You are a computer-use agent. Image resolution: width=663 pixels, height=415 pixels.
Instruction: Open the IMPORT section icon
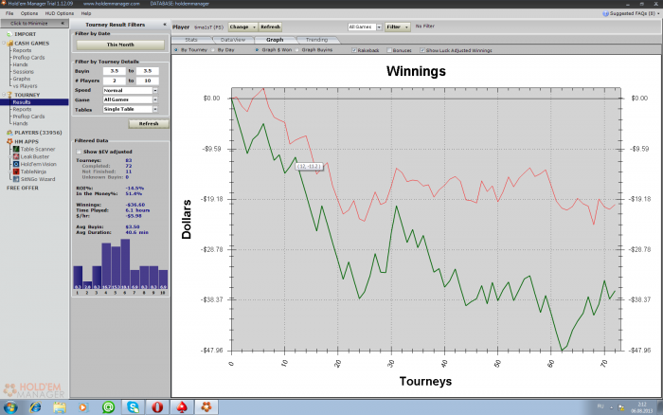[9, 34]
